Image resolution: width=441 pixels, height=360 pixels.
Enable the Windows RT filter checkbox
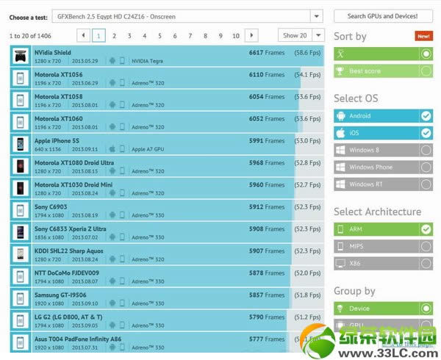[426, 184]
